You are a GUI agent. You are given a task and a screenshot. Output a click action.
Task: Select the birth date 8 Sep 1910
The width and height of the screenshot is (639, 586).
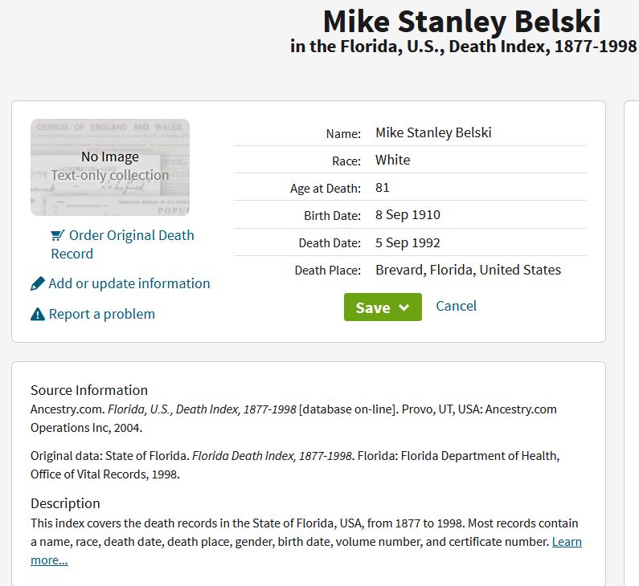pyautogui.click(x=408, y=214)
